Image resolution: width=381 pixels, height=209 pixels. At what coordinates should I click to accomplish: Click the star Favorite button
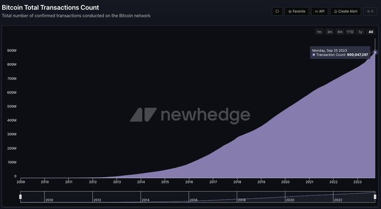point(297,11)
